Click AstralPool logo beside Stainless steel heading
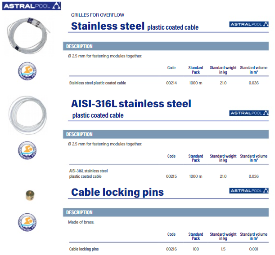Image resolution: width=275 pixels, height=255 pixels. [x=249, y=24]
